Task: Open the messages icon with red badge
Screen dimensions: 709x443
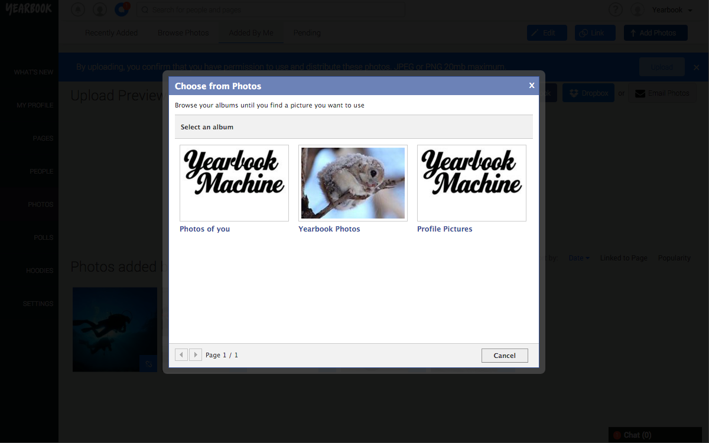Action: (122, 9)
